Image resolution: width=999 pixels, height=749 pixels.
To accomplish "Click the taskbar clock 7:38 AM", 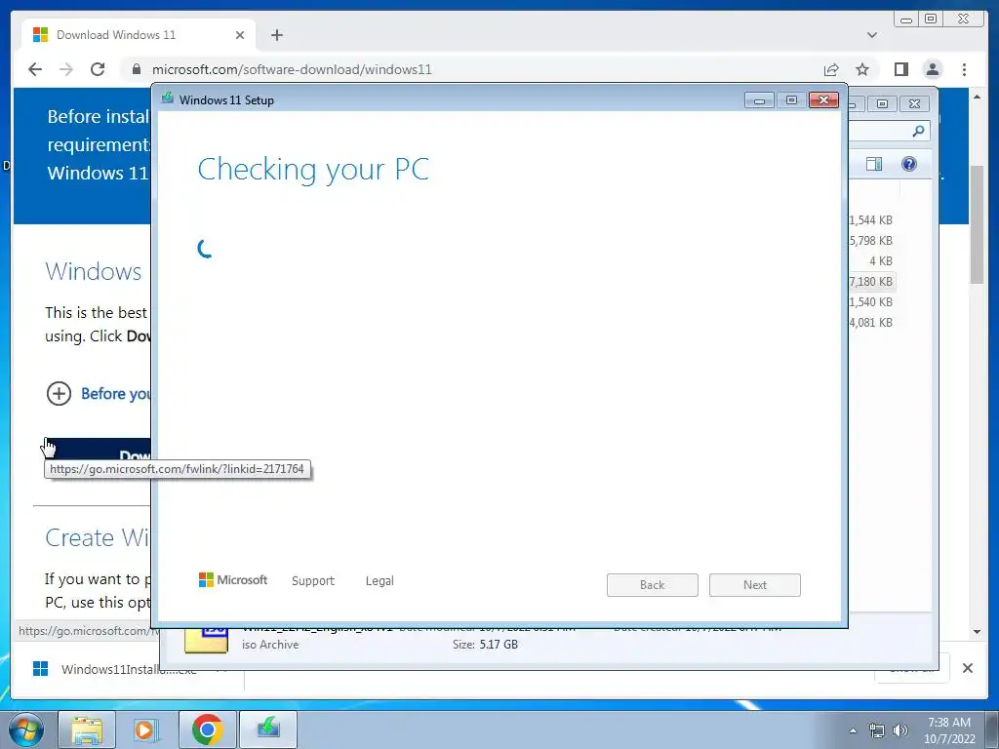I will tap(949, 730).
